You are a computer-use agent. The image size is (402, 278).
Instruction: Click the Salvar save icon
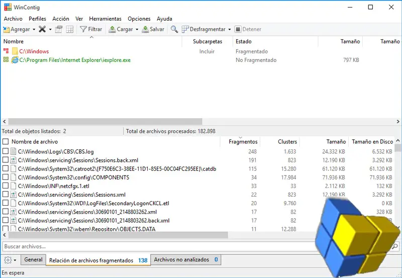[145, 29]
